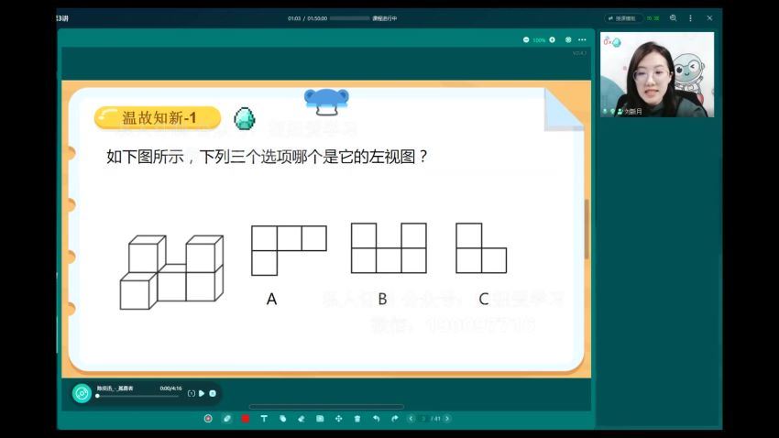The height and width of the screenshot is (438, 779).
Task: Click the diamond reward icon on teacher video
Action: [x=616, y=43]
